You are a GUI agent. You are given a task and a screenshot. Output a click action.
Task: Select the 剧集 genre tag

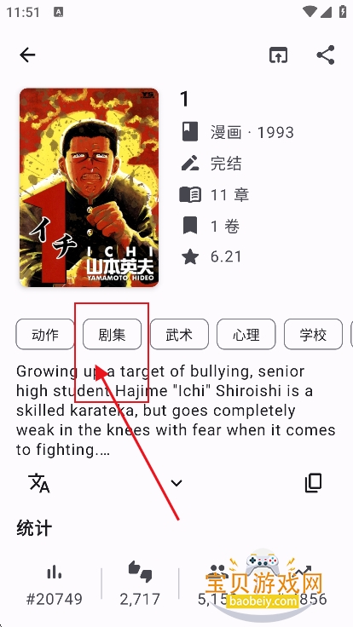112,334
